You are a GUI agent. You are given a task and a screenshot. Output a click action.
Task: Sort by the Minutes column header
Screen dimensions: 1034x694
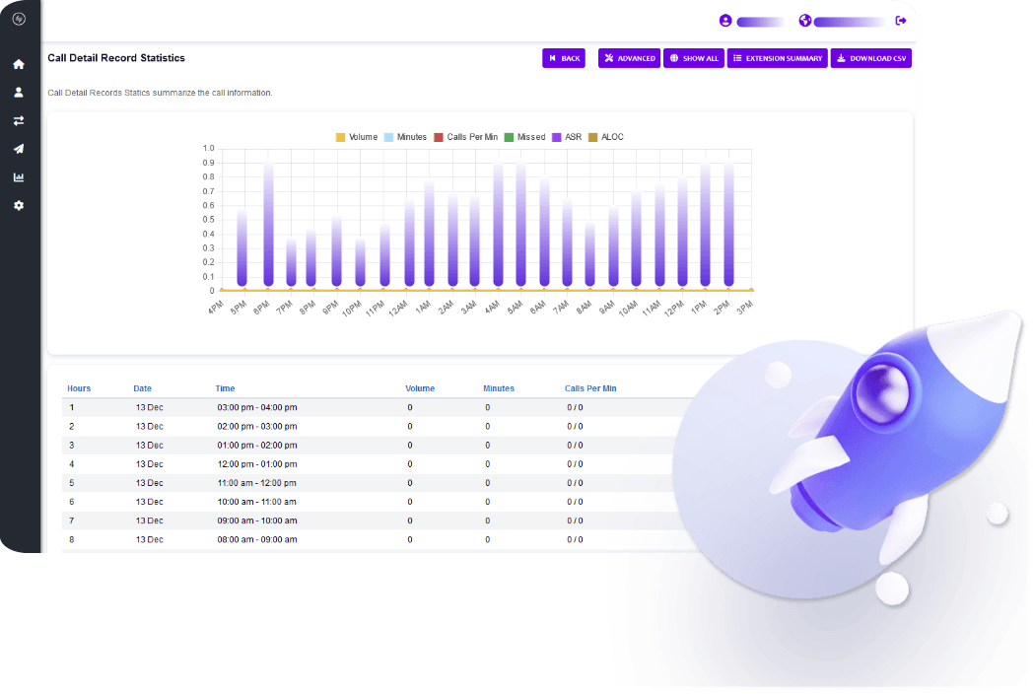pos(499,388)
